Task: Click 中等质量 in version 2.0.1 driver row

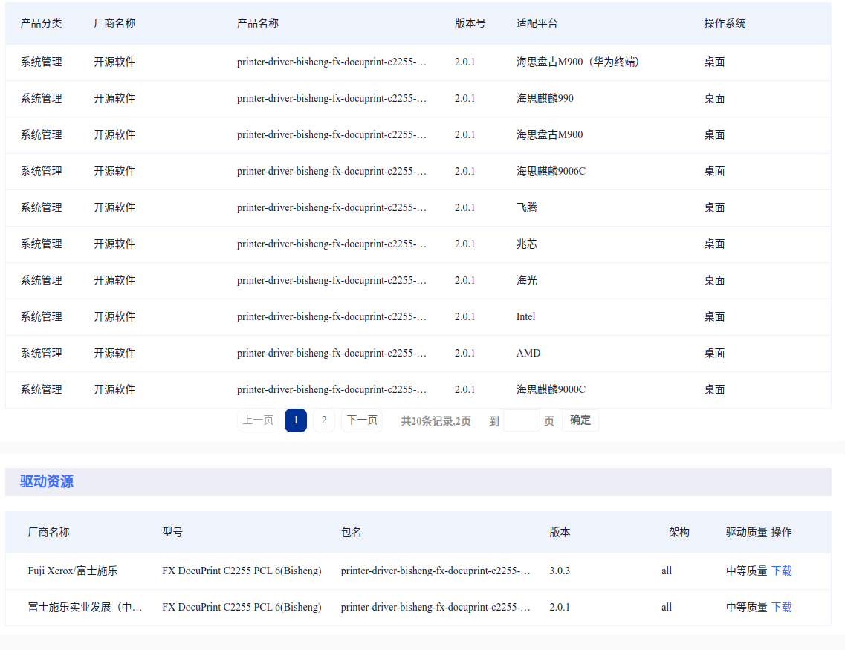Action: 746,608
